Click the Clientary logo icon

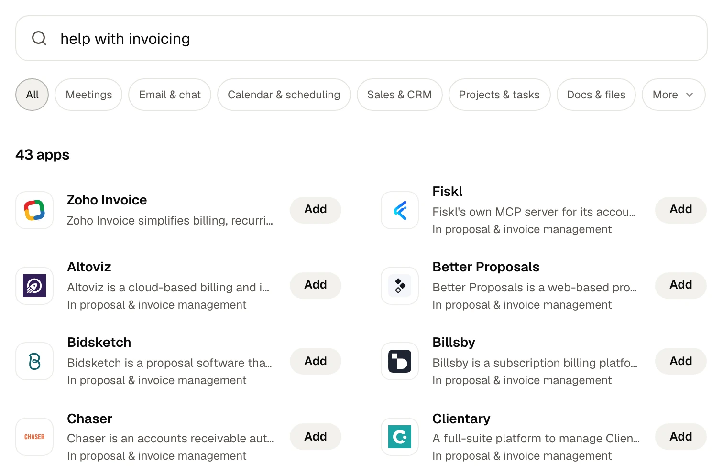(400, 437)
